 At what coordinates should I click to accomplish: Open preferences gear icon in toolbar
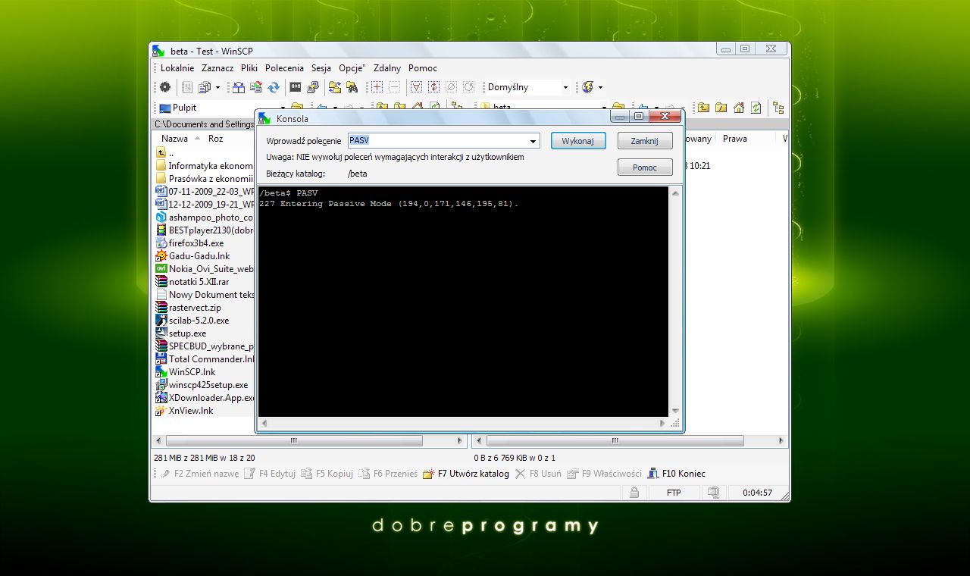[x=164, y=87]
